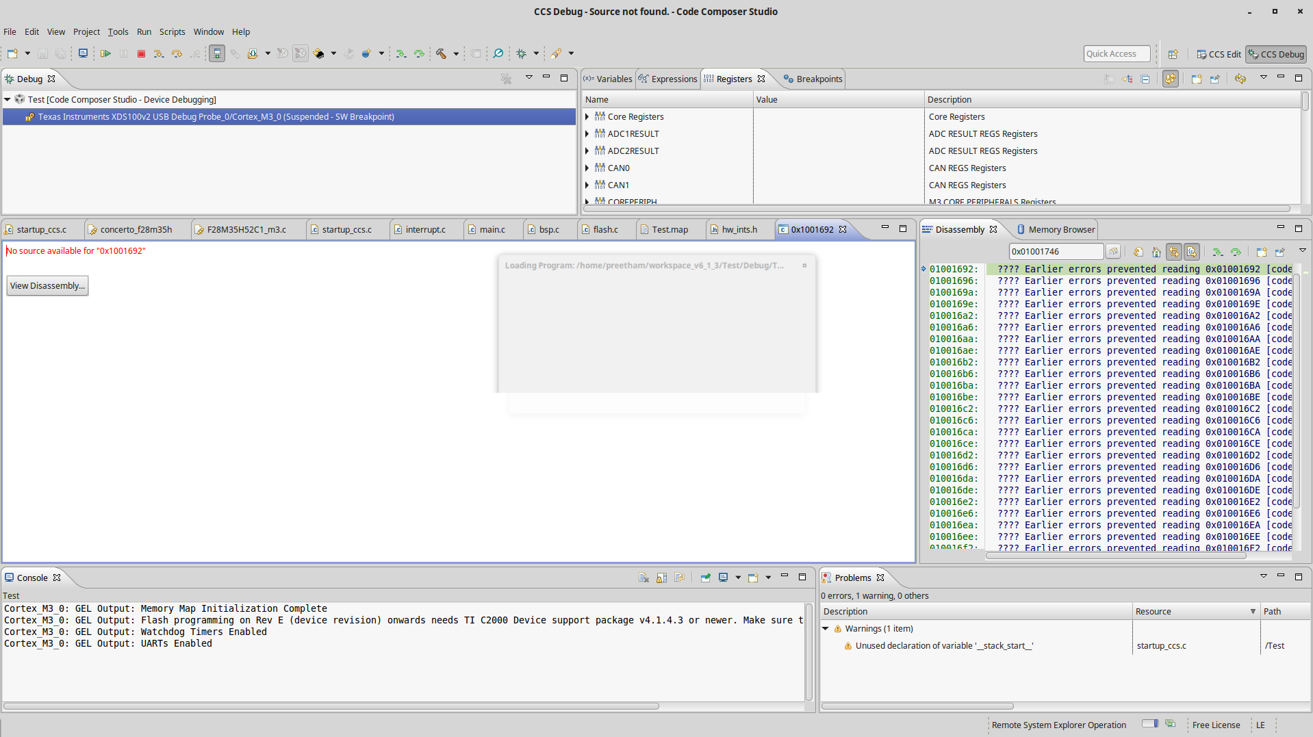
Task: Select the Unused declaration warning row
Action: click(x=1065, y=645)
